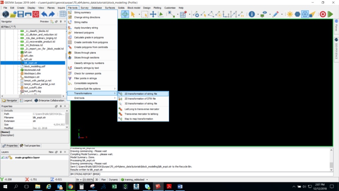Click the eye monitor display icon
Screen dimensions: 339x191
tap(264, 14)
